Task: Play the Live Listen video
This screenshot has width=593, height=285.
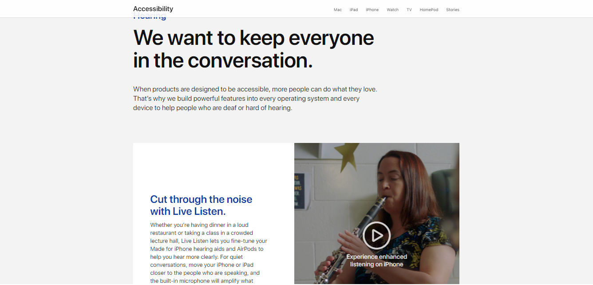Action: pos(376,235)
